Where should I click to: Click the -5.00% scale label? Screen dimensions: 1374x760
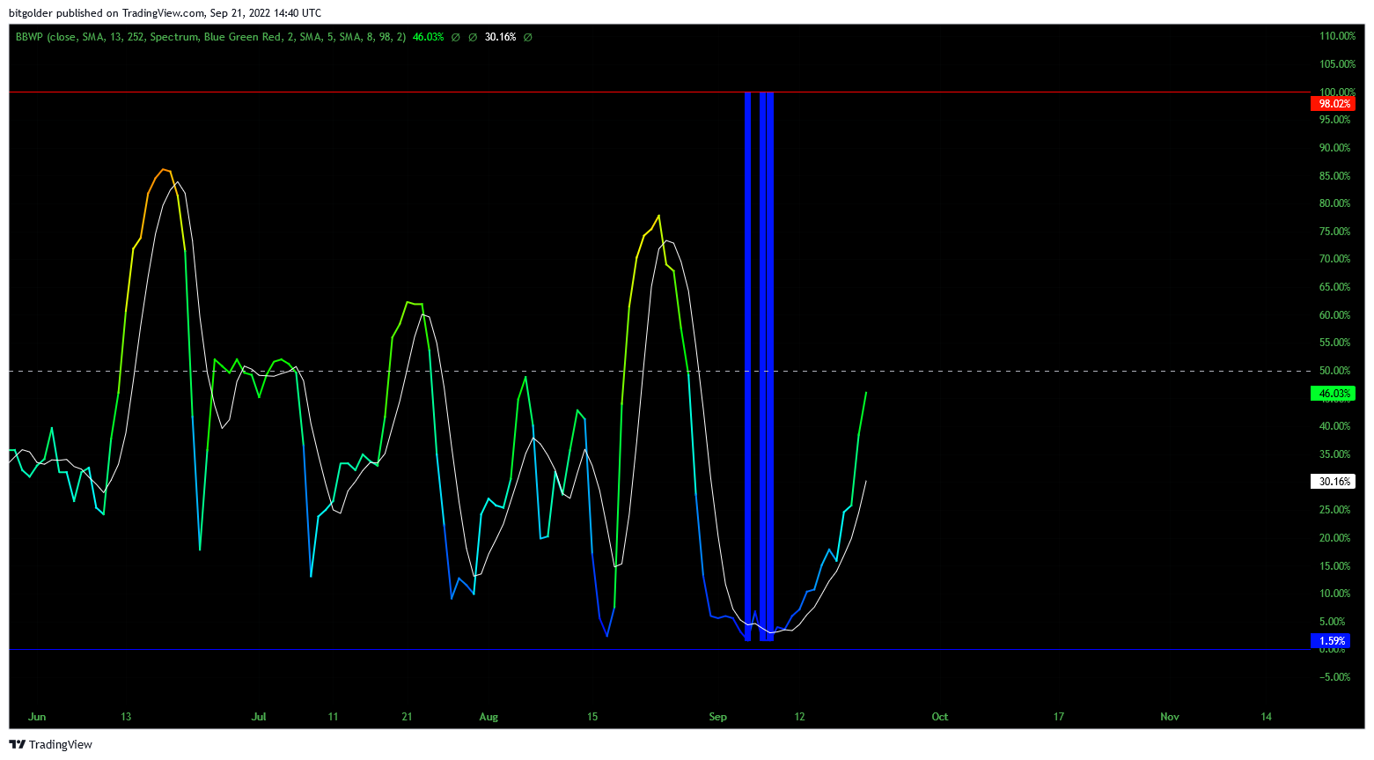pyautogui.click(x=1334, y=677)
